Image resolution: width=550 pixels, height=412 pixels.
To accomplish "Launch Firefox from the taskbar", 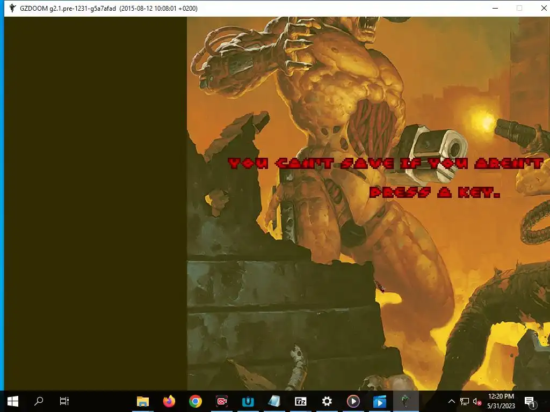I will [169, 401].
